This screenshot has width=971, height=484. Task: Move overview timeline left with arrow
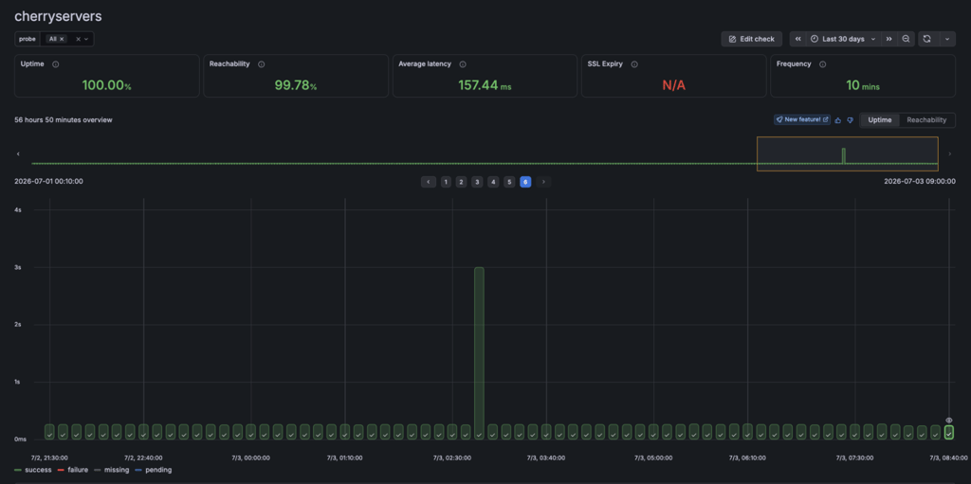[x=18, y=153]
